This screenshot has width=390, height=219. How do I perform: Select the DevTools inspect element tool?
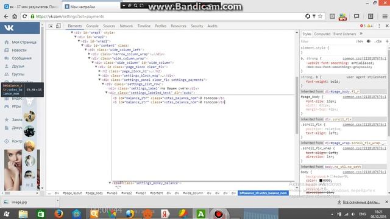click(x=51, y=26)
